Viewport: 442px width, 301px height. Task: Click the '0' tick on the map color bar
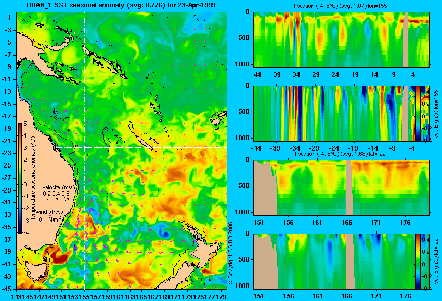[25, 185]
